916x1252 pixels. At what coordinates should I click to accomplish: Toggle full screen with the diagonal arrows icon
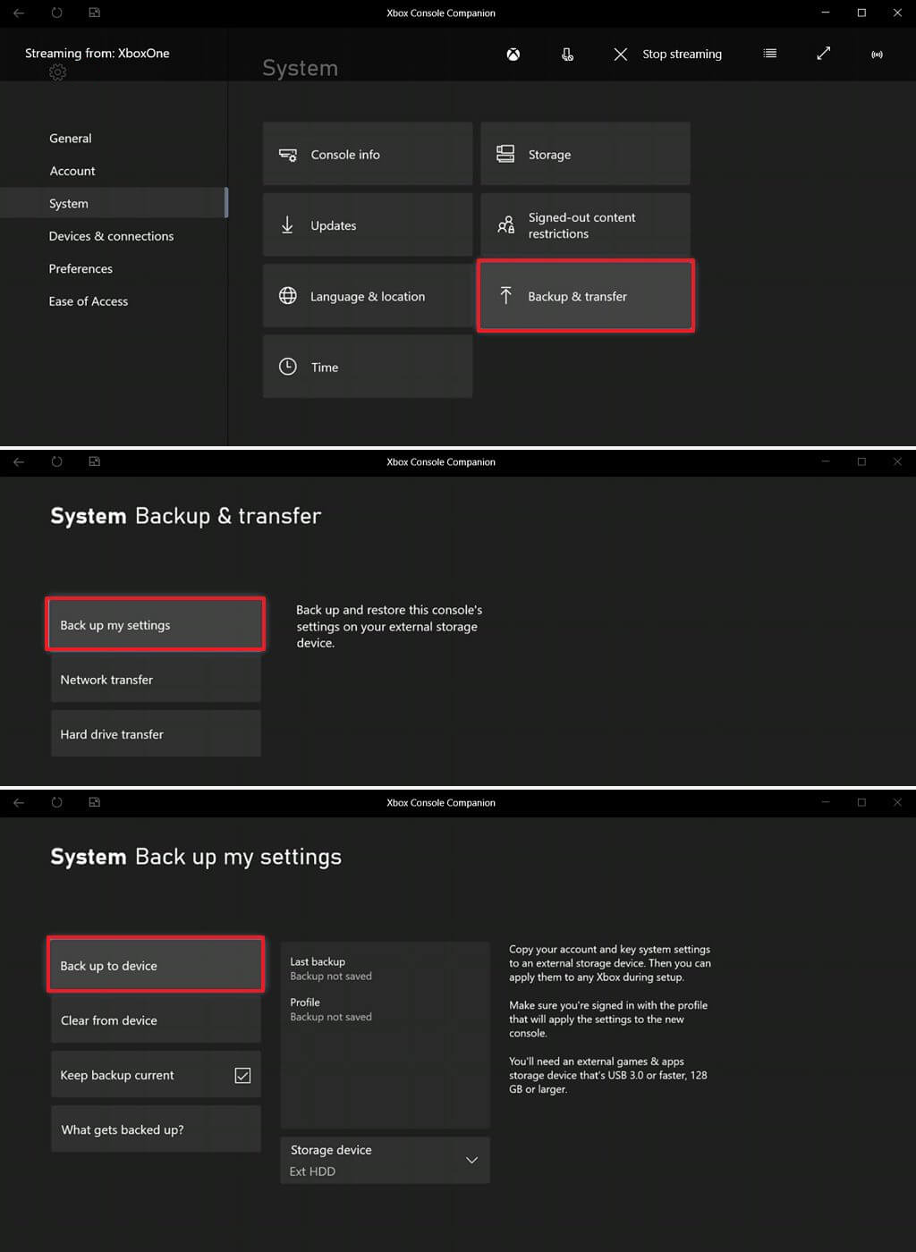click(x=824, y=54)
